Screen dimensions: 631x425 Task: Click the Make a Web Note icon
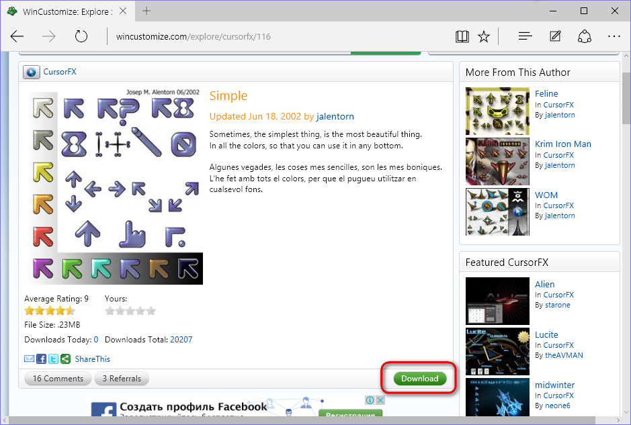(x=555, y=36)
